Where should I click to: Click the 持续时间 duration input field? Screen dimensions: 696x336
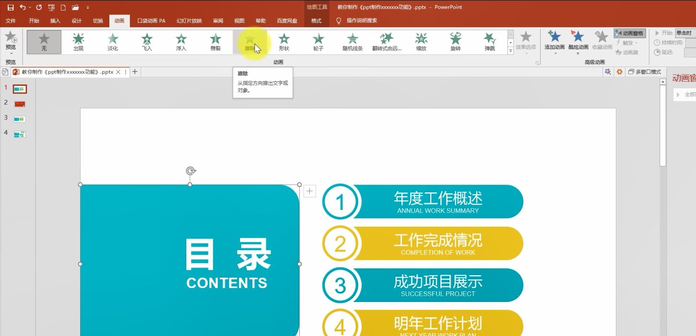tap(690, 43)
